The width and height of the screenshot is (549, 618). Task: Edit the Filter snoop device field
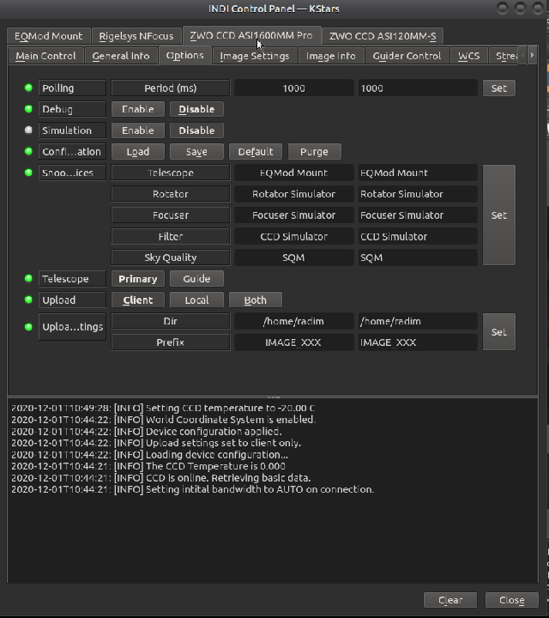418,237
